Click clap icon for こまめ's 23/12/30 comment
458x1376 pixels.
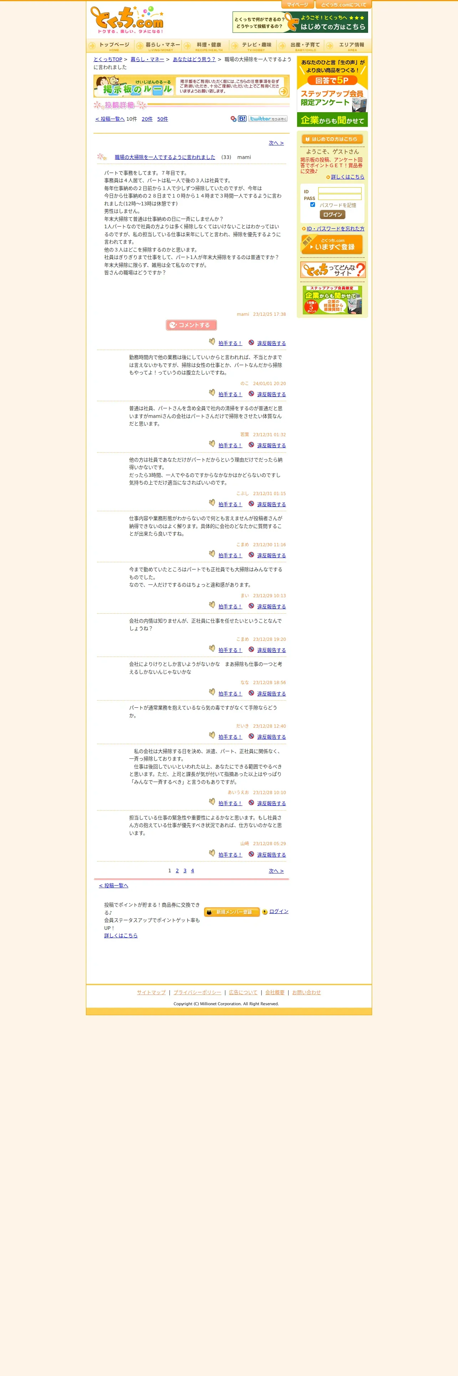pos(212,554)
